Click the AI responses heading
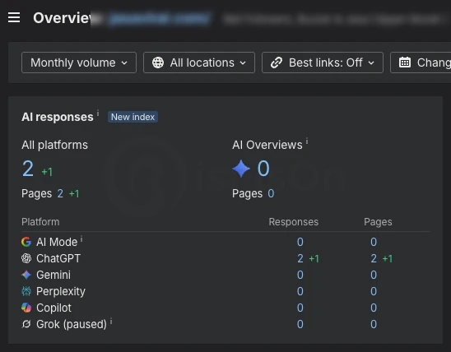 point(58,117)
